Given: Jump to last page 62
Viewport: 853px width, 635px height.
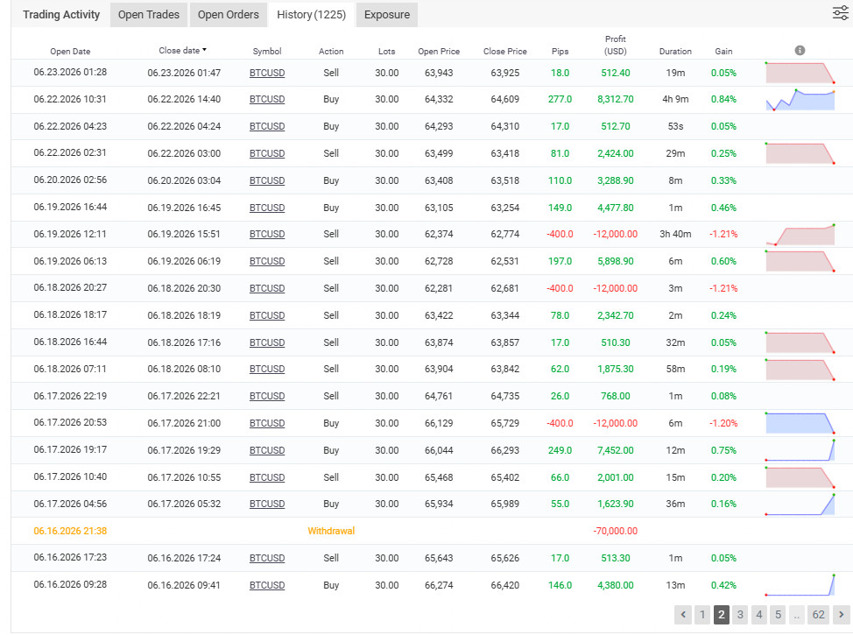Looking at the screenshot, I should click(x=818, y=615).
